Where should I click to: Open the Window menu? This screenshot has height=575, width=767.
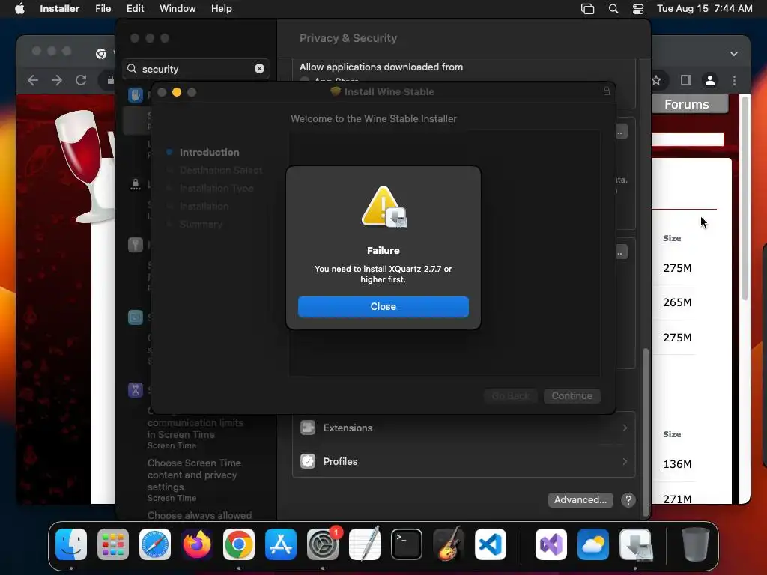pyautogui.click(x=178, y=8)
